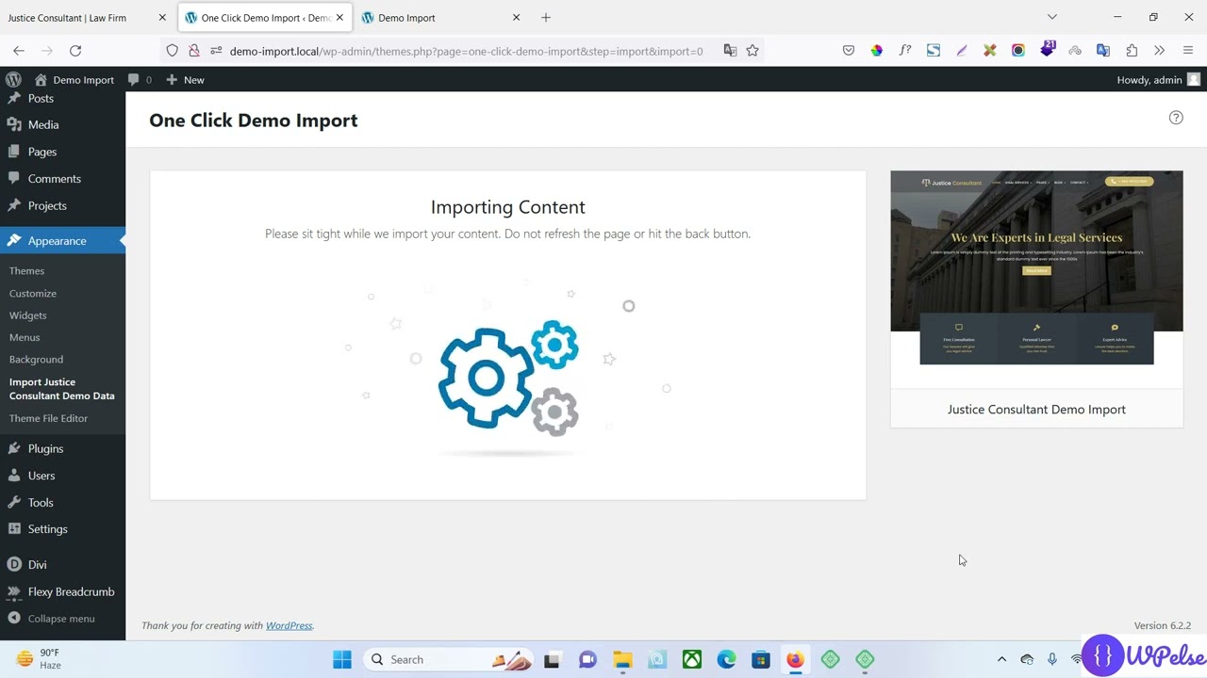Open the Pocket save icon
The width and height of the screenshot is (1207, 678).
click(849, 51)
